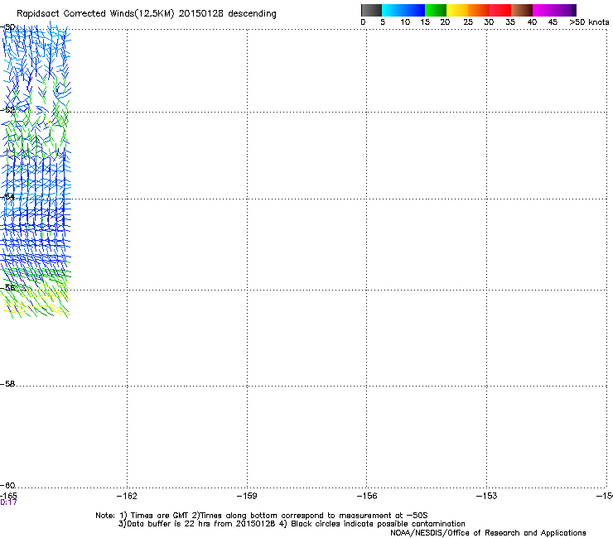Click the legend label '25'
Viewport: 613px width, 538px height.
pyautogui.click(x=468, y=22)
